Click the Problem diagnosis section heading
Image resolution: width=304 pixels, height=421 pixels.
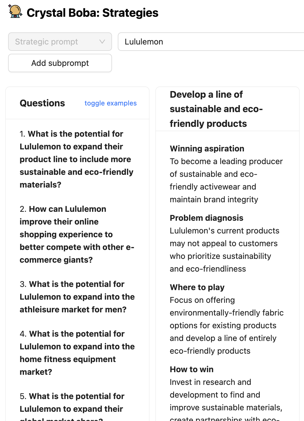[x=206, y=218]
